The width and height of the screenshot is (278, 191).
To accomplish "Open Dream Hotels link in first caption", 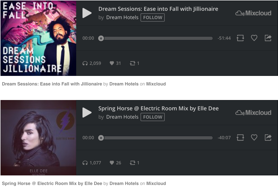I will tap(124, 84).
